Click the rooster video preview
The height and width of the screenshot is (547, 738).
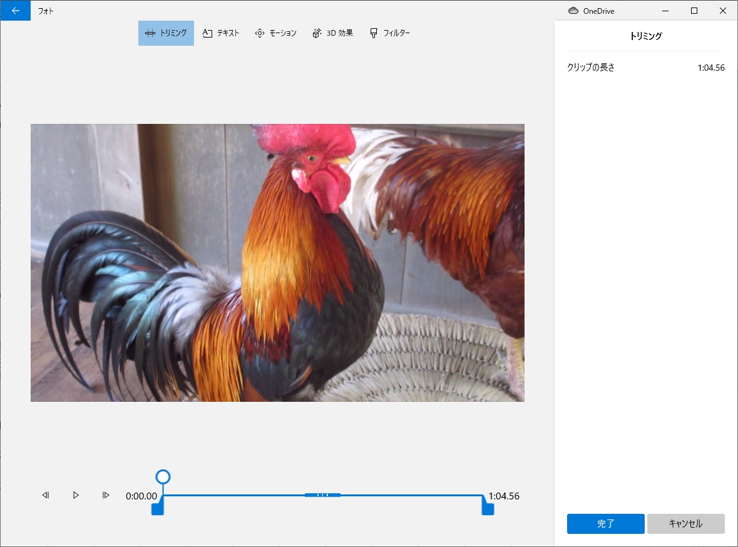coord(278,263)
